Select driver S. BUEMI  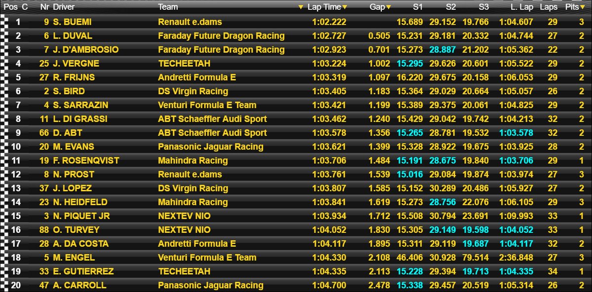pyautogui.click(x=72, y=22)
